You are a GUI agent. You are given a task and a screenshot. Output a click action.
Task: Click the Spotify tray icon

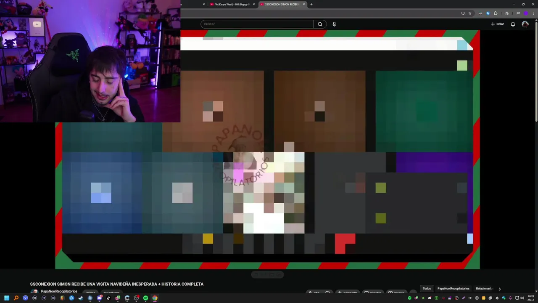[x=409, y=298]
